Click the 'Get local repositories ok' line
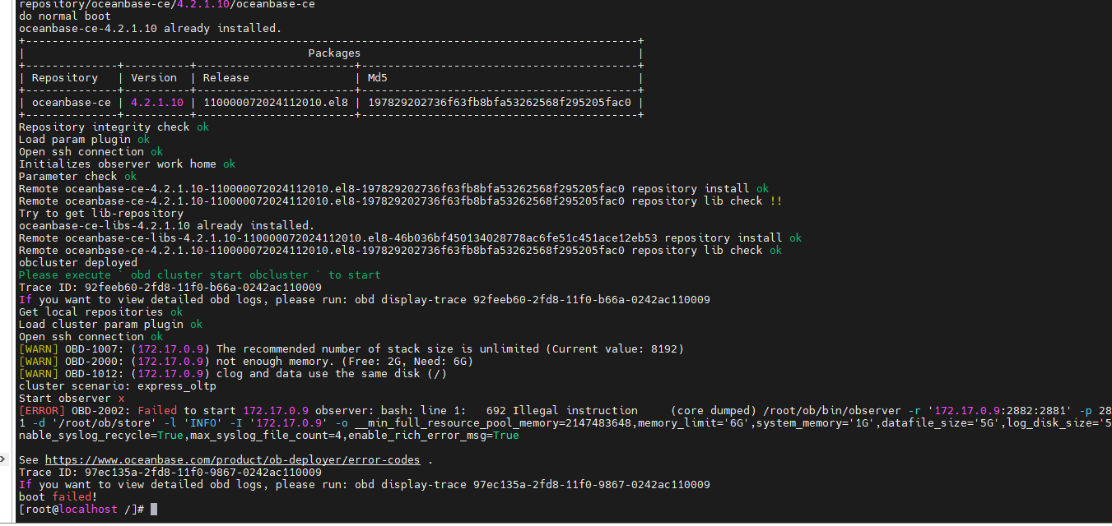The image size is (1112, 526). click(101, 312)
